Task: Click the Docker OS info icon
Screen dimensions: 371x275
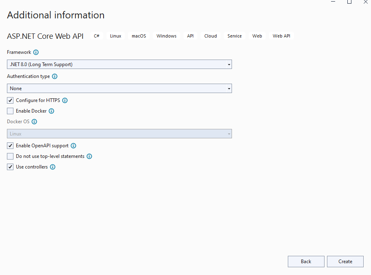Action: point(34,122)
